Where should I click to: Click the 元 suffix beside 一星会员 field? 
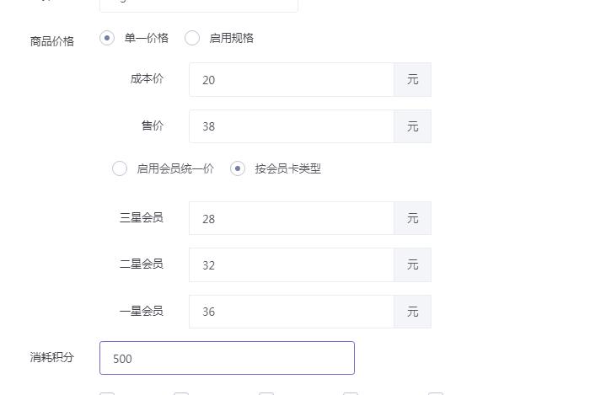point(412,312)
